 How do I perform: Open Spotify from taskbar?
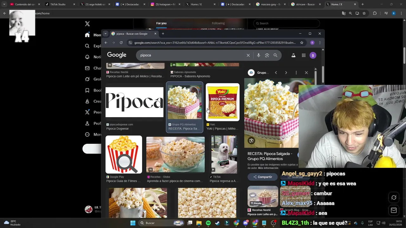(x=208, y=223)
